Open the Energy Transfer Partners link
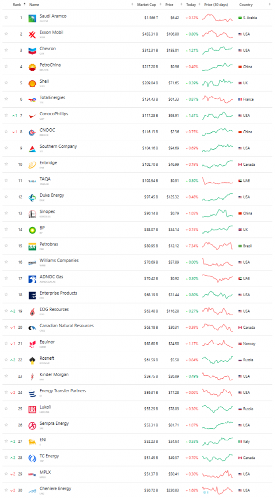Viewport: 275px width, 498px height. pyautogui.click(x=62, y=391)
